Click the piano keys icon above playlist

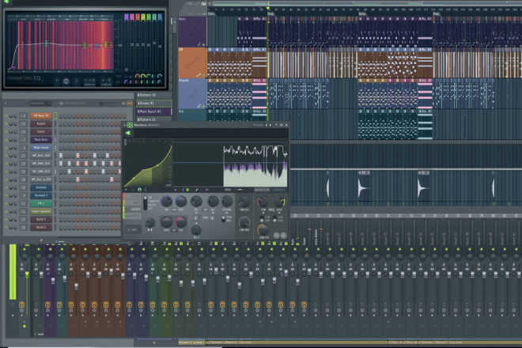tap(204, 4)
